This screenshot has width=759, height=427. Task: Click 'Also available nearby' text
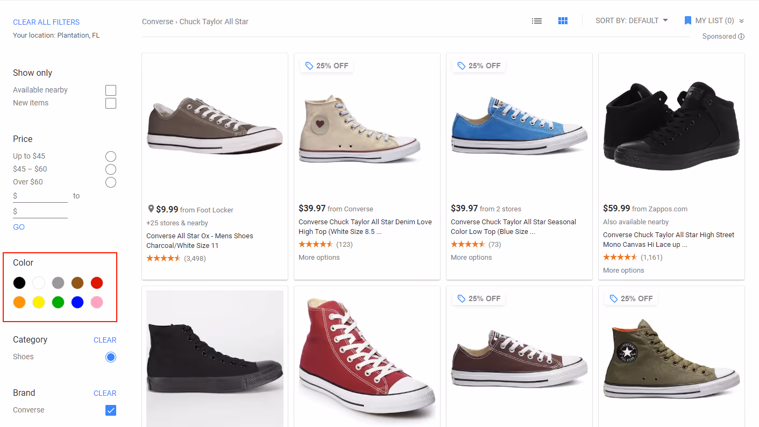pyautogui.click(x=636, y=222)
